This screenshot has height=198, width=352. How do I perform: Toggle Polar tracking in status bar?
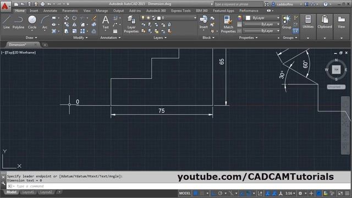[x=220, y=193]
